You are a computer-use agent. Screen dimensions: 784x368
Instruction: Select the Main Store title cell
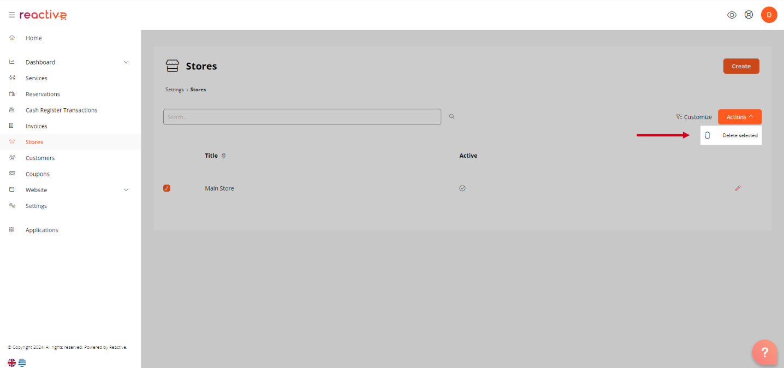[219, 188]
